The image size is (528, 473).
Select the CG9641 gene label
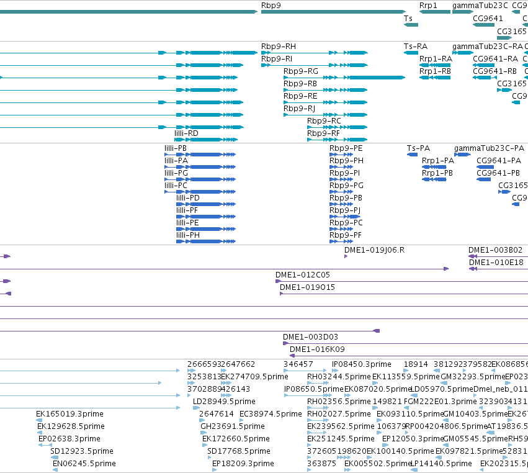click(x=488, y=18)
